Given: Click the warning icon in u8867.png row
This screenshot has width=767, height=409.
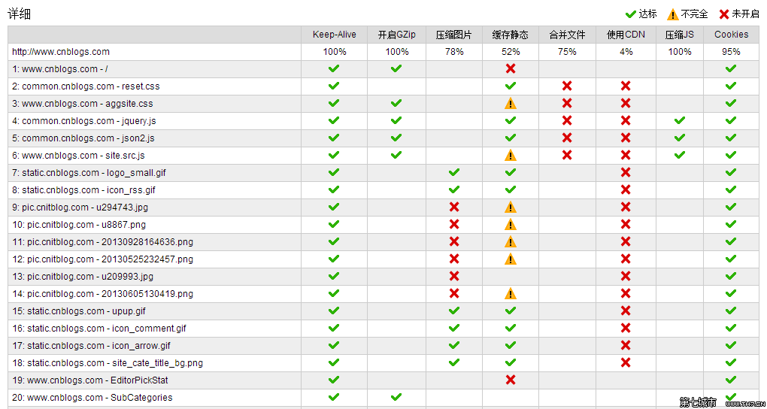Looking at the screenshot, I should click(x=511, y=225).
